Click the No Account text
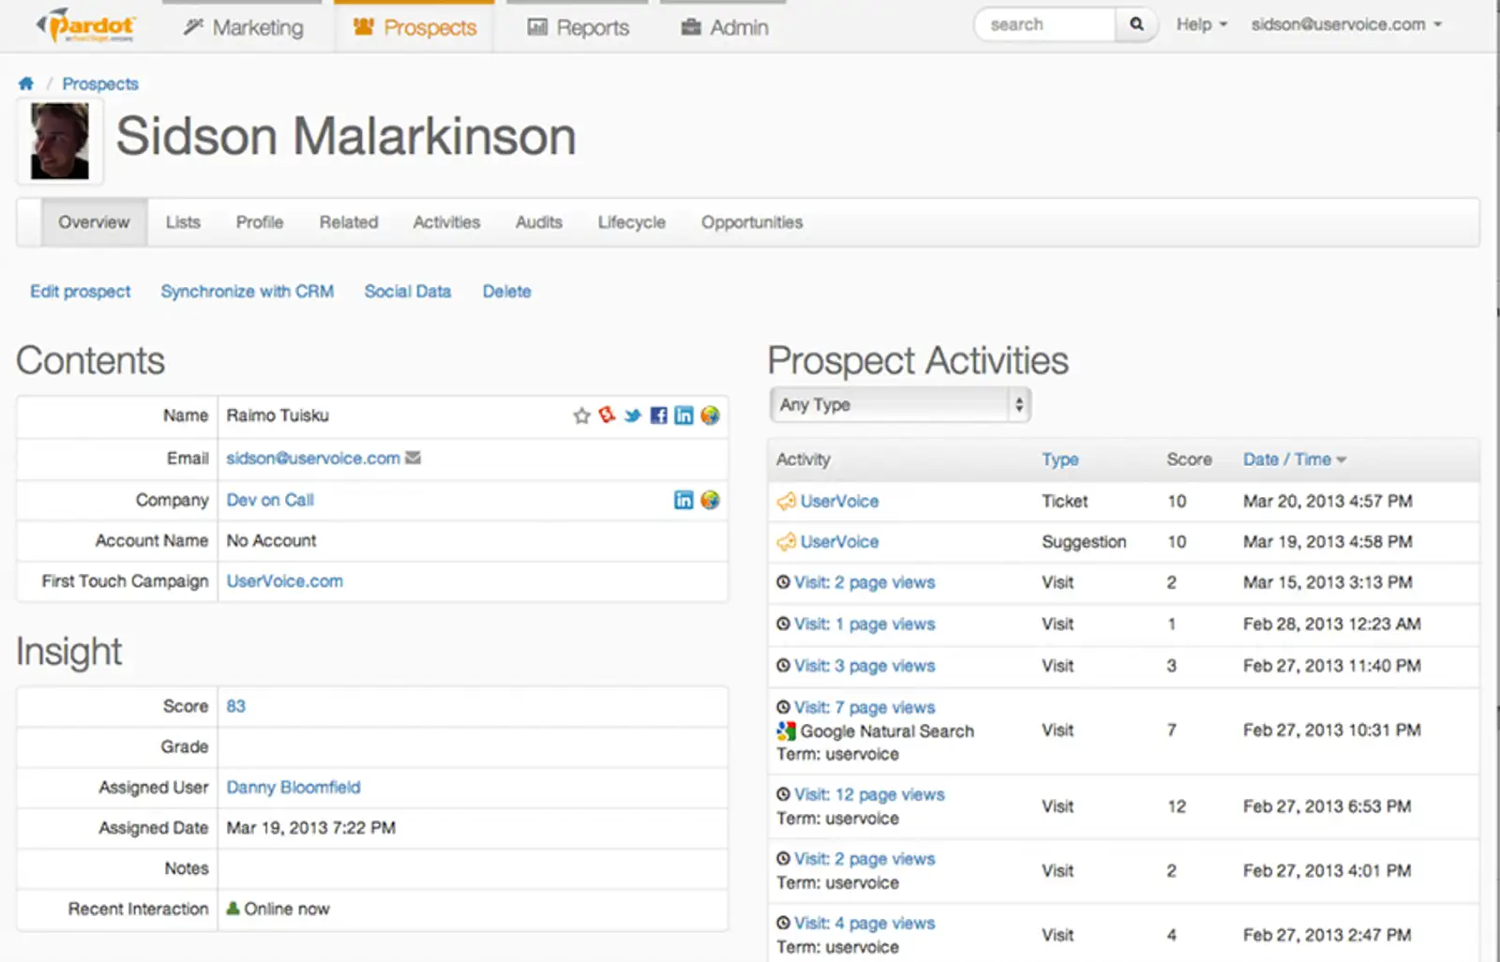The image size is (1500, 962). 271,541
